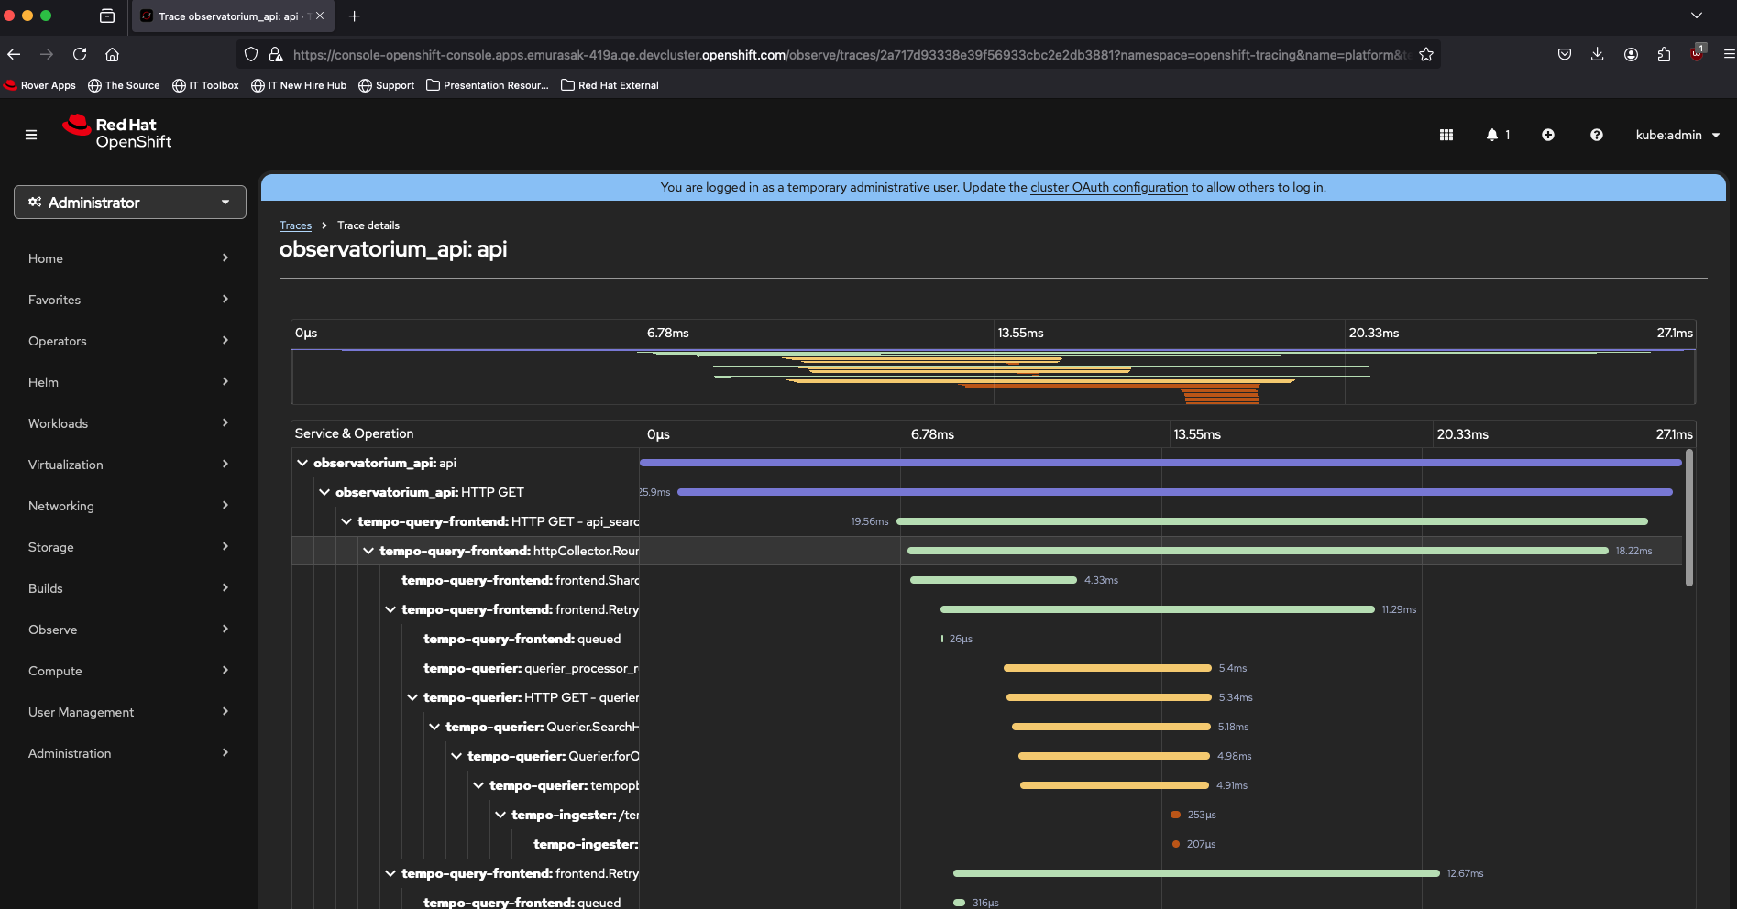Image resolution: width=1737 pixels, height=909 pixels.
Task: Open the Red Hat External bookmark folder
Action: [610, 85]
